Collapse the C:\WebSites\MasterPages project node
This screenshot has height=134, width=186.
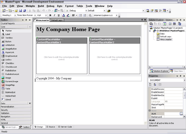[x=150, y=31]
